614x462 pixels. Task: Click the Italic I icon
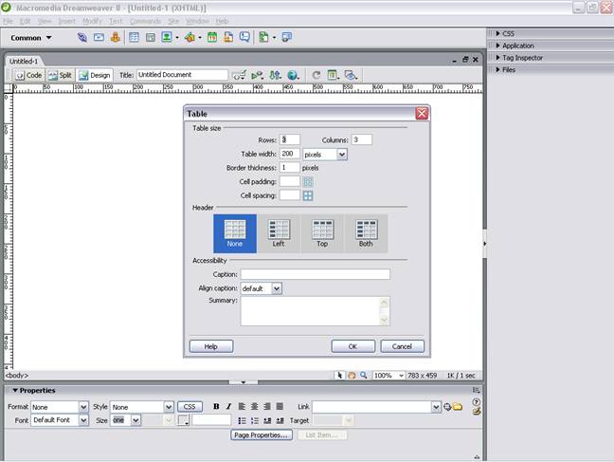pos(228,407)
